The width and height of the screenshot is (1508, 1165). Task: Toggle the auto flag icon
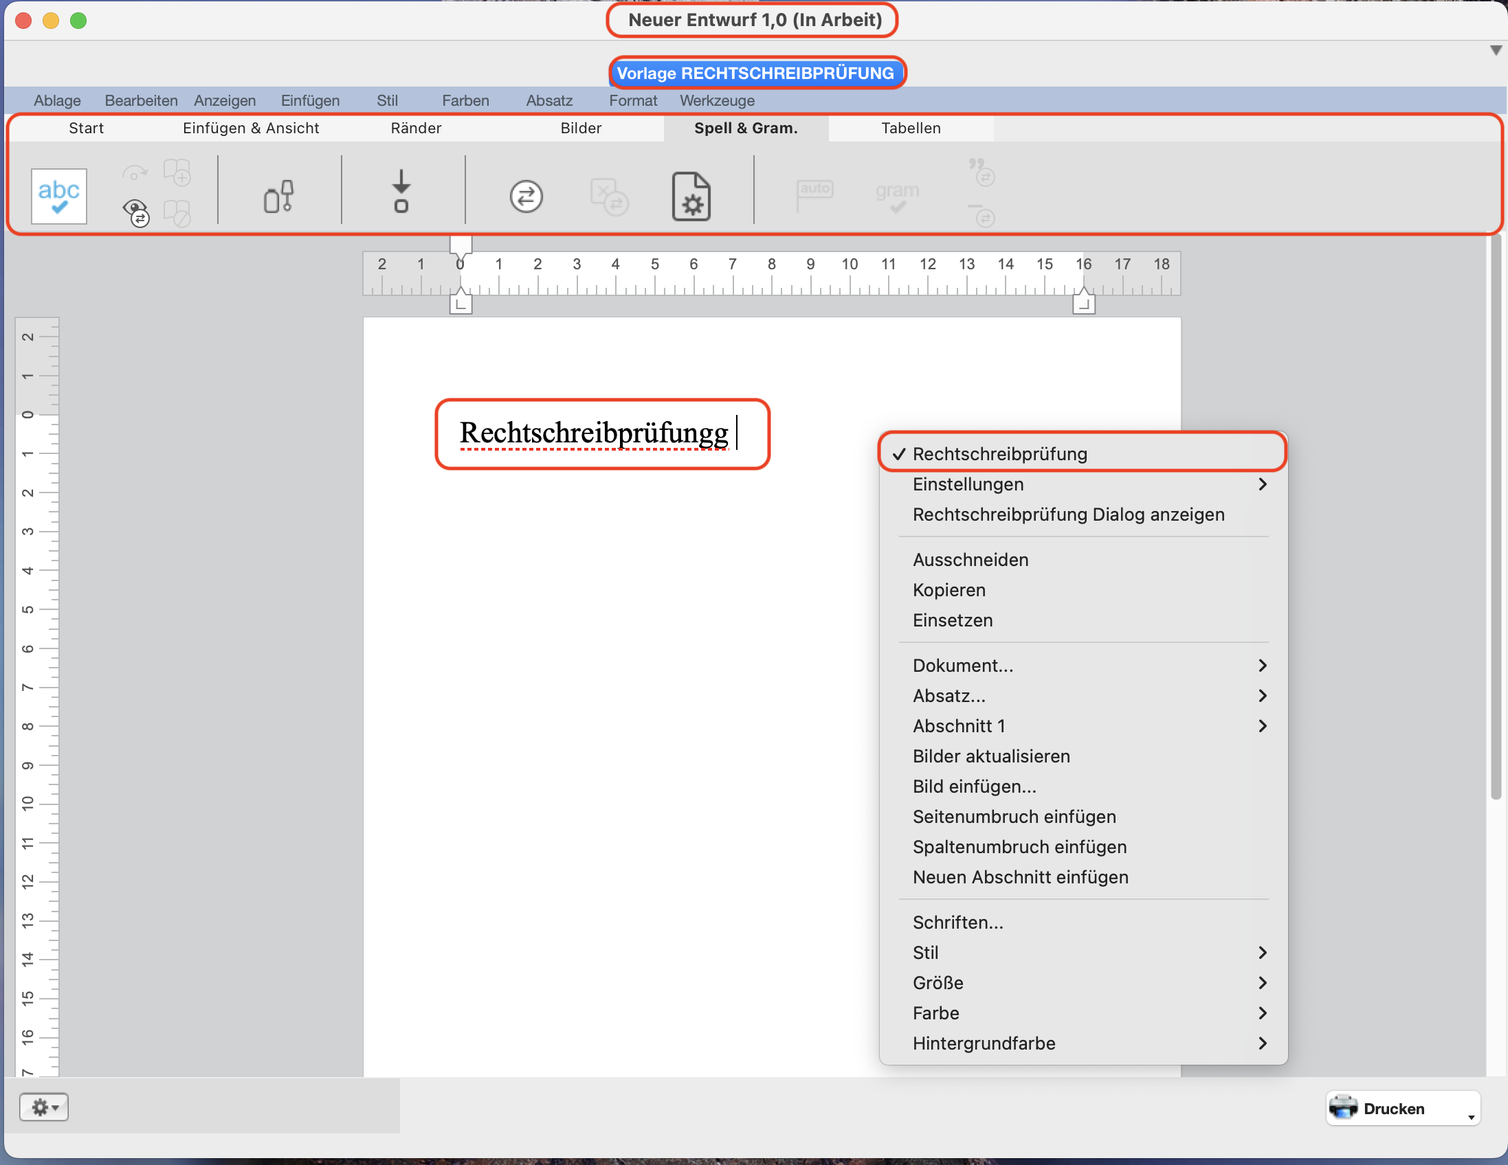814,196
